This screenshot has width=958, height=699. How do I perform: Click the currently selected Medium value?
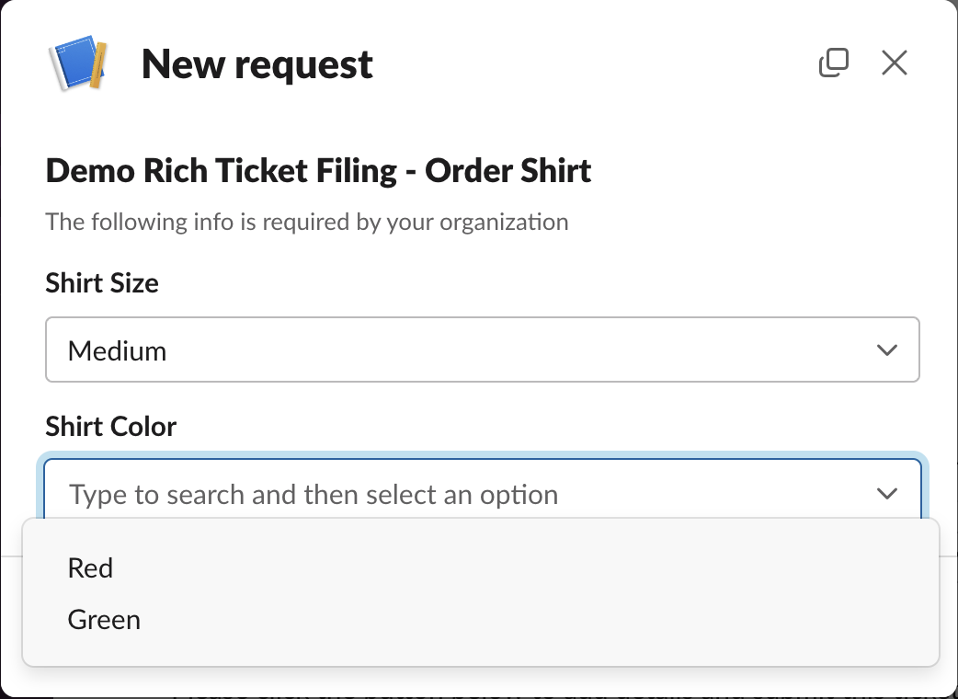click(117, 349)
